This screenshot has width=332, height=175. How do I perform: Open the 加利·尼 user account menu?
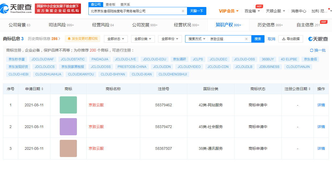click(x=321, y=11)
